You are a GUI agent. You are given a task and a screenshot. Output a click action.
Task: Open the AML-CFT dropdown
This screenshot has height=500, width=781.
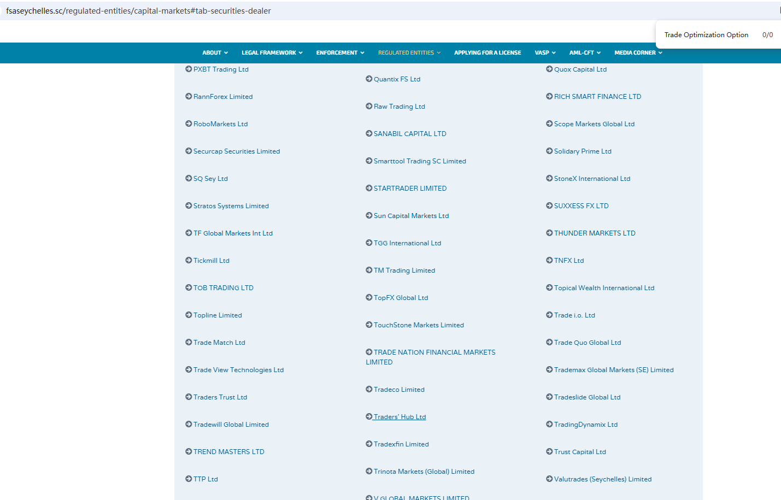(x=585, y=53)
